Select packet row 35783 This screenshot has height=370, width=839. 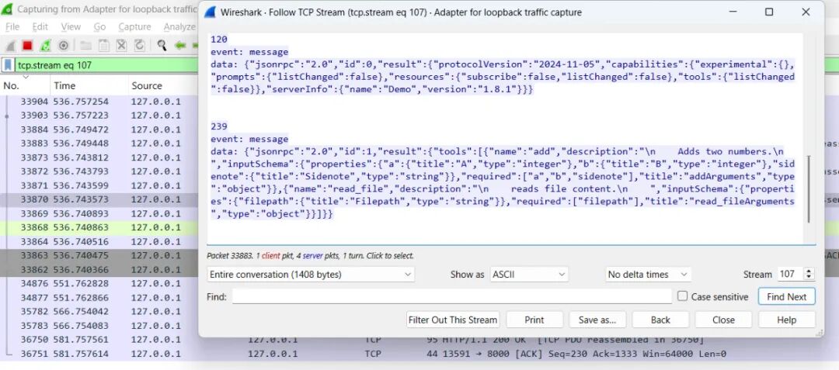click(x=99, y=325)
